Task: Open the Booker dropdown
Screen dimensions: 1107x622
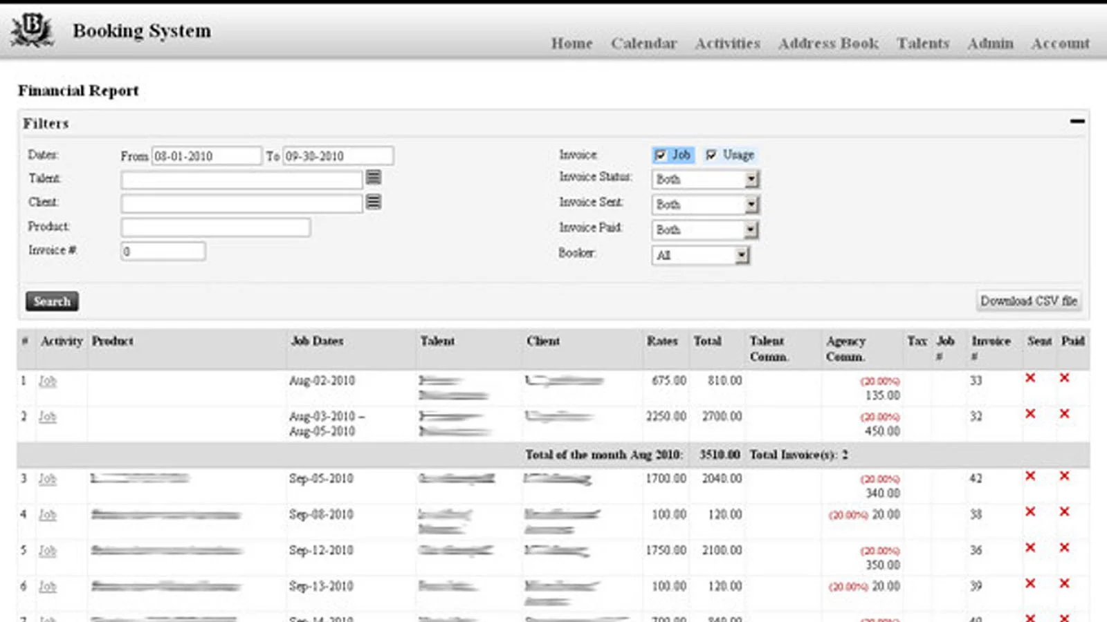Action: point(701,255)
